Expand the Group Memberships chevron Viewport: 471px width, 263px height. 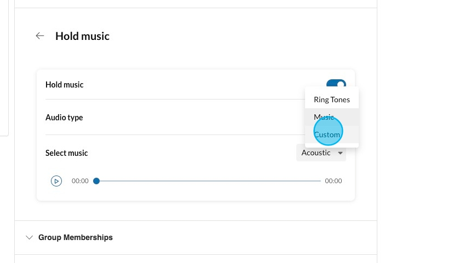click(29, 237)
